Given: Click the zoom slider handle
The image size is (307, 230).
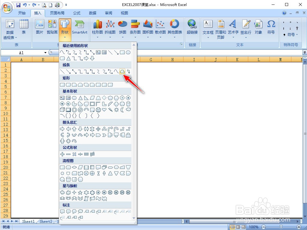Looking at the screenshot, I should point(281,227).
